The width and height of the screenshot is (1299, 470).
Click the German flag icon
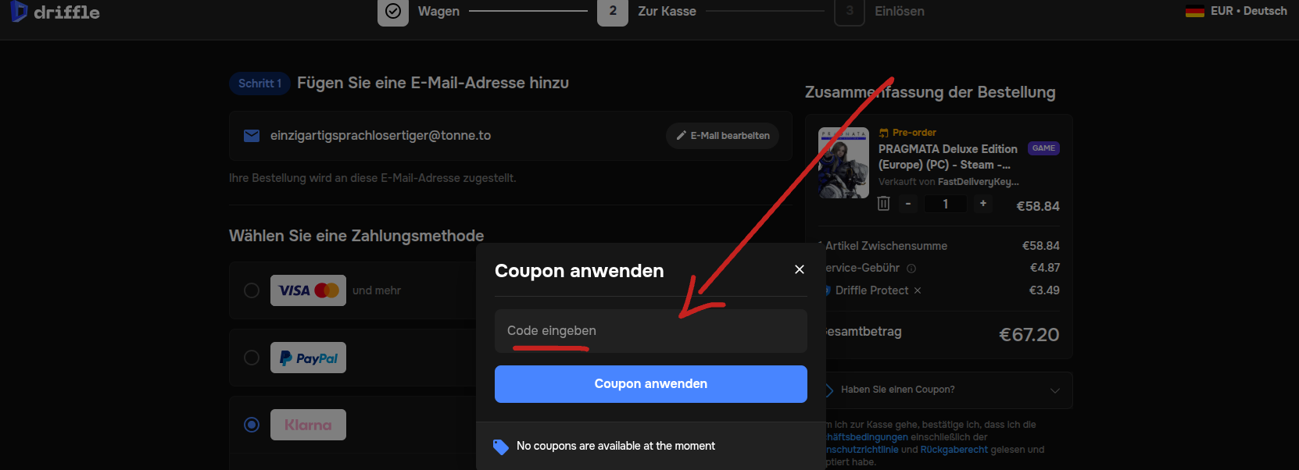[1194, 11]
